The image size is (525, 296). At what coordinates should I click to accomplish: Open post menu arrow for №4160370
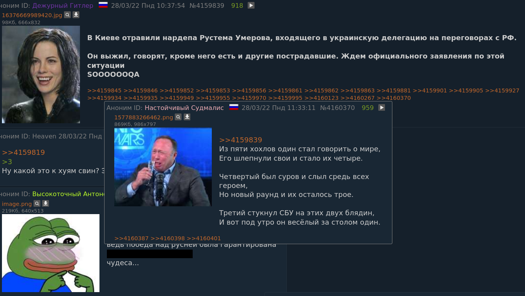382,108
